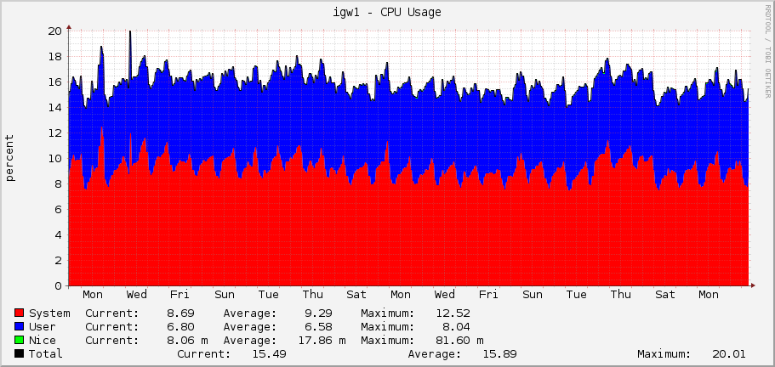Select the 'igw1 - CPU Usage' title

pos(387,13)
